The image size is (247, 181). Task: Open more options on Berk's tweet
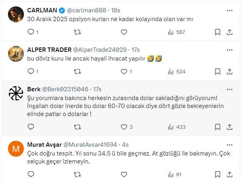230,89
